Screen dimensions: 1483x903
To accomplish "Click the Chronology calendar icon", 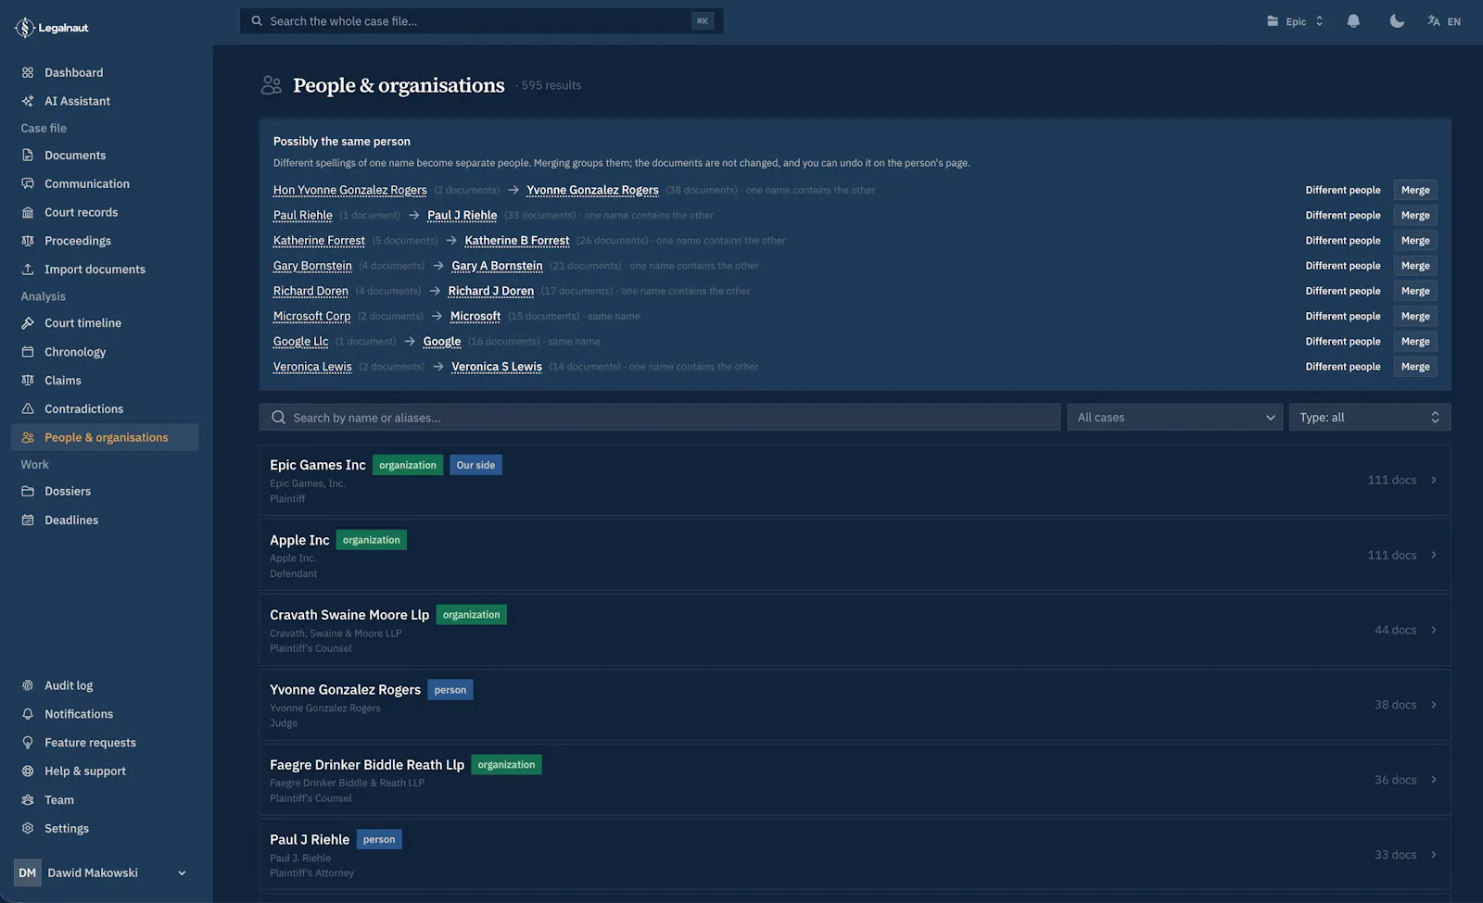I will 28,352.
